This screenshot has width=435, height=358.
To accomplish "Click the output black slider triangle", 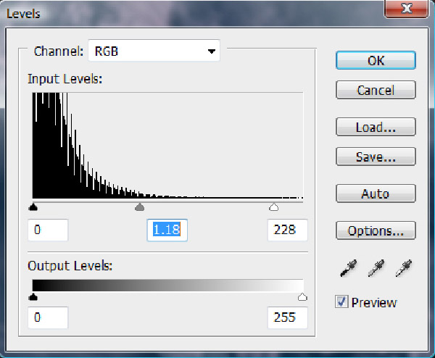I will [33, 297].
